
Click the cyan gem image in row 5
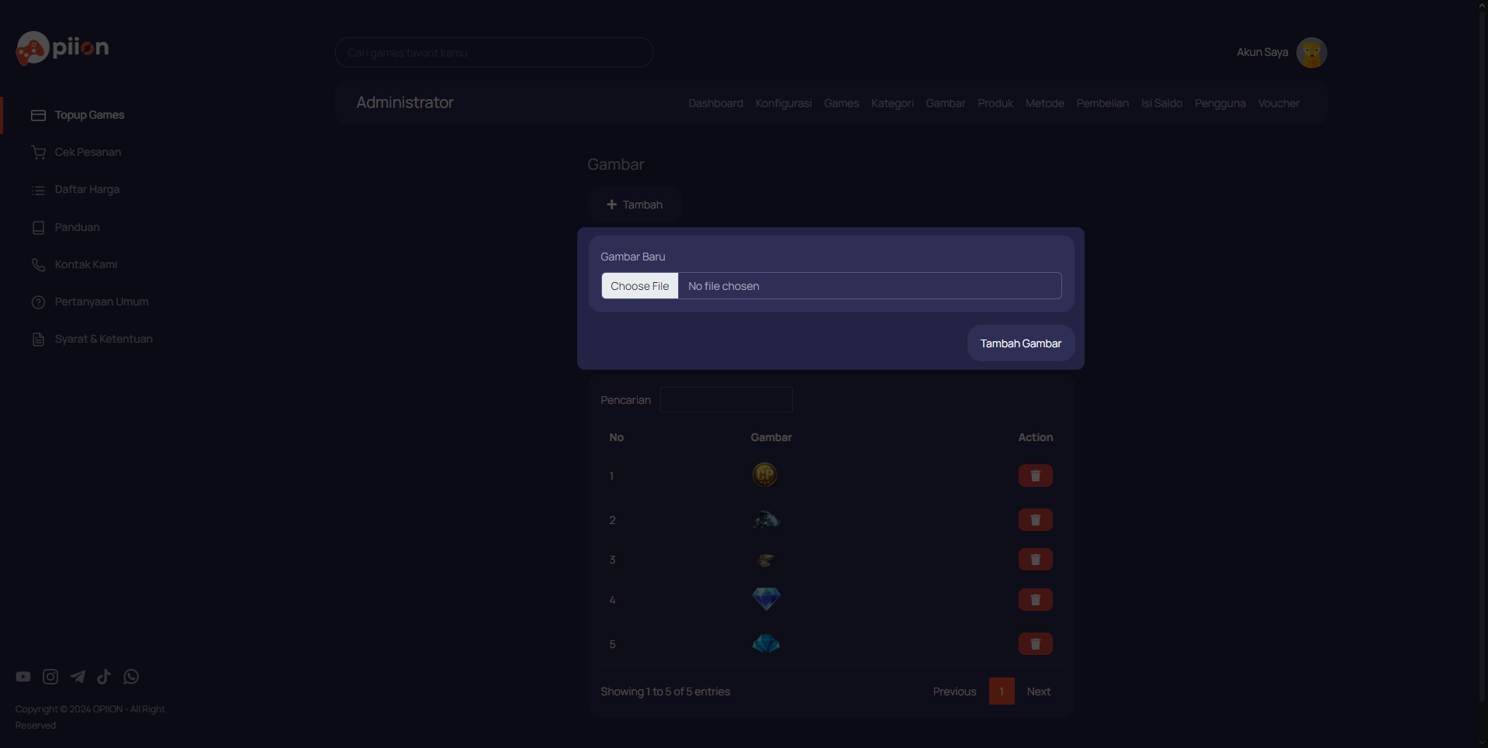click(766, 643)
